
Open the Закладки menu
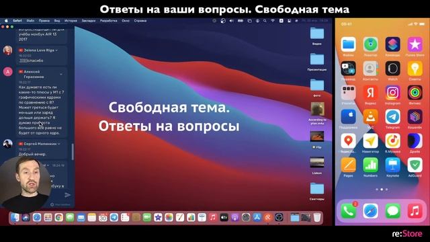(x=89, y=21)
